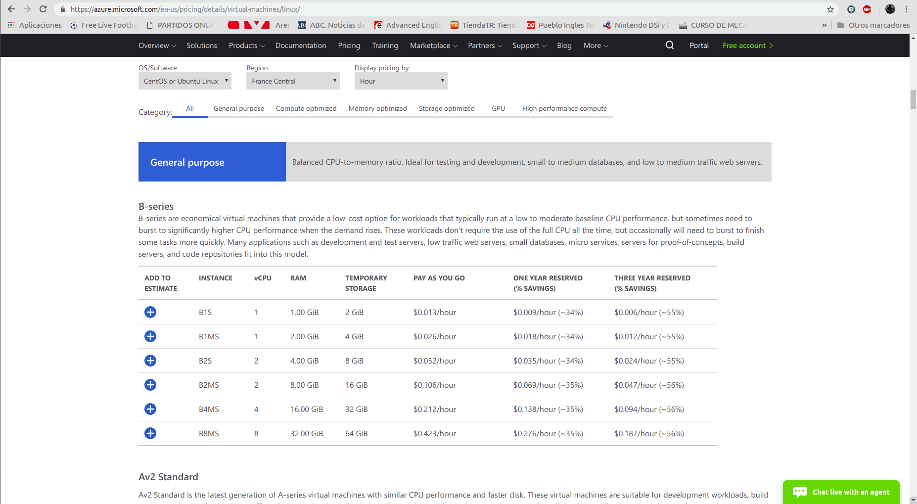The height and width of the screenshot is (504, 917).
Task: Add the B1S instance to estimate
Action: click(x=150, y=312)
